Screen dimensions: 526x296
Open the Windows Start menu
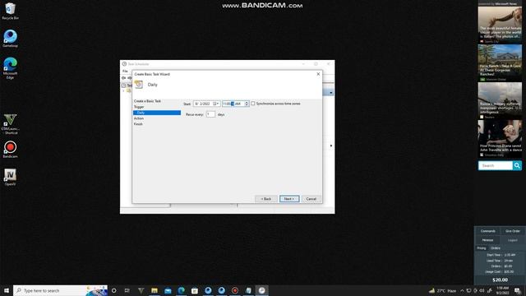[7, 290]
